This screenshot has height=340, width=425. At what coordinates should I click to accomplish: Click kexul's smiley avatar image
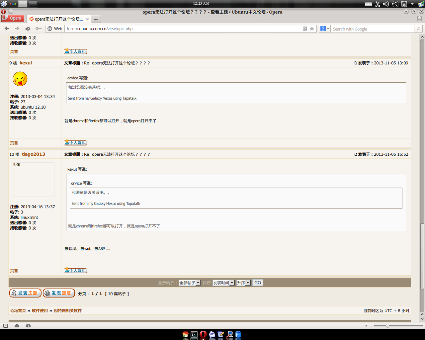tap(20, 79)
